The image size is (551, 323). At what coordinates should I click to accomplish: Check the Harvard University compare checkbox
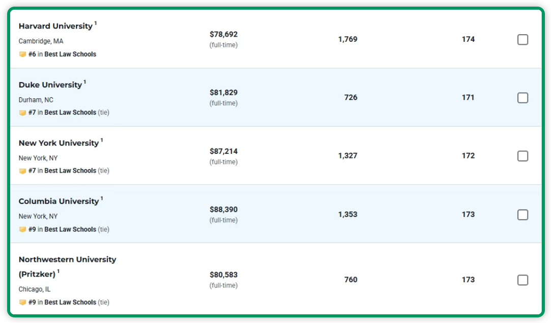tap(522, 40)
